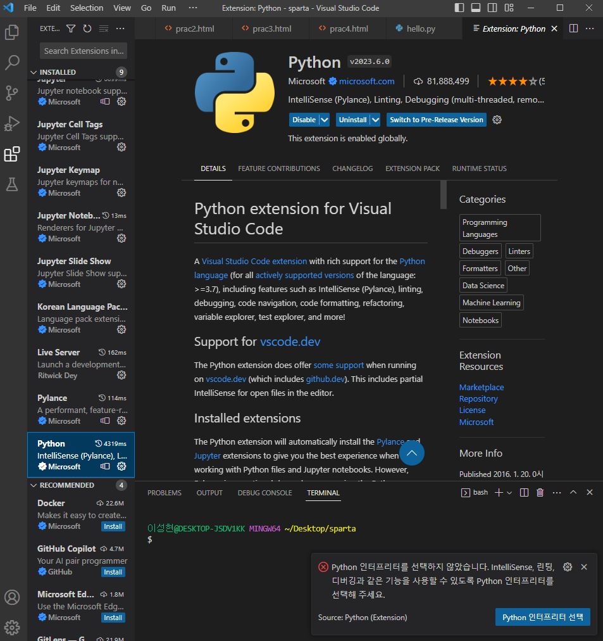The width and height of the screenshot is (603, 641).
Task: Toggle panel layout icon in title bar
Action: (476, 8)
